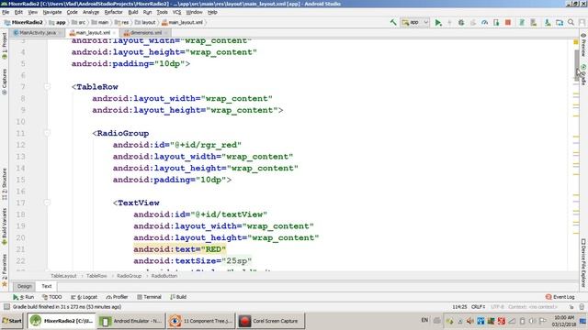This screenshot has height=330, width=588.
Task: Click the green Run app button
Action: [438, 22]
